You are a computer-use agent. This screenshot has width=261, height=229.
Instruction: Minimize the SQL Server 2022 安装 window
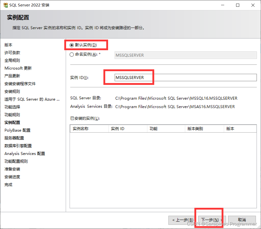click(x=223, y=5)
